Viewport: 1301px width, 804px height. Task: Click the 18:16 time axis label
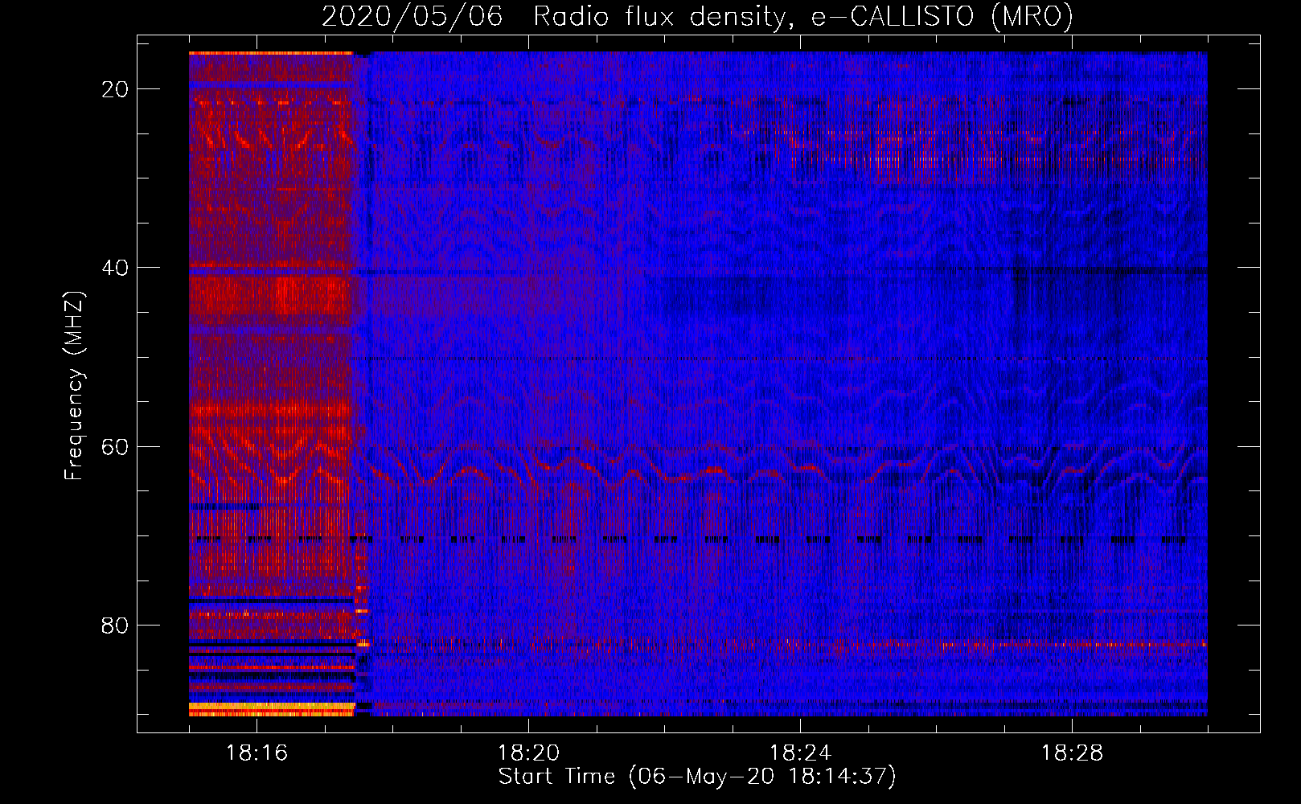pos(257,753)
